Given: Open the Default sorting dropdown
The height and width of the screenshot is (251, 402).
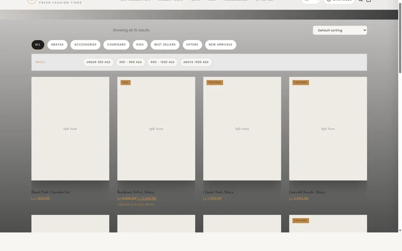Looking at the screenshot, I should click(x=340, y=30).
